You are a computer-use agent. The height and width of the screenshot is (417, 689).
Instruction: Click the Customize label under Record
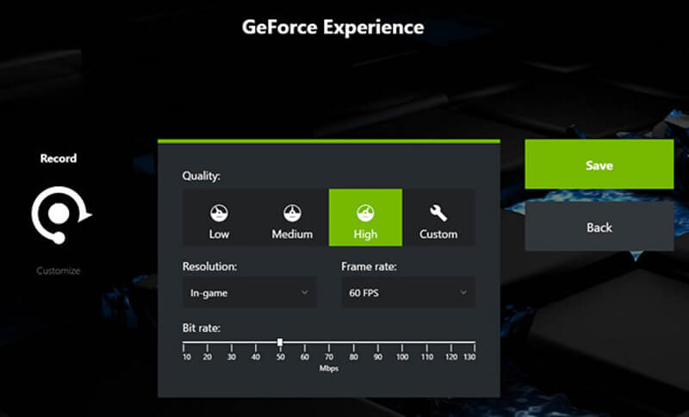tap(59, 271)
